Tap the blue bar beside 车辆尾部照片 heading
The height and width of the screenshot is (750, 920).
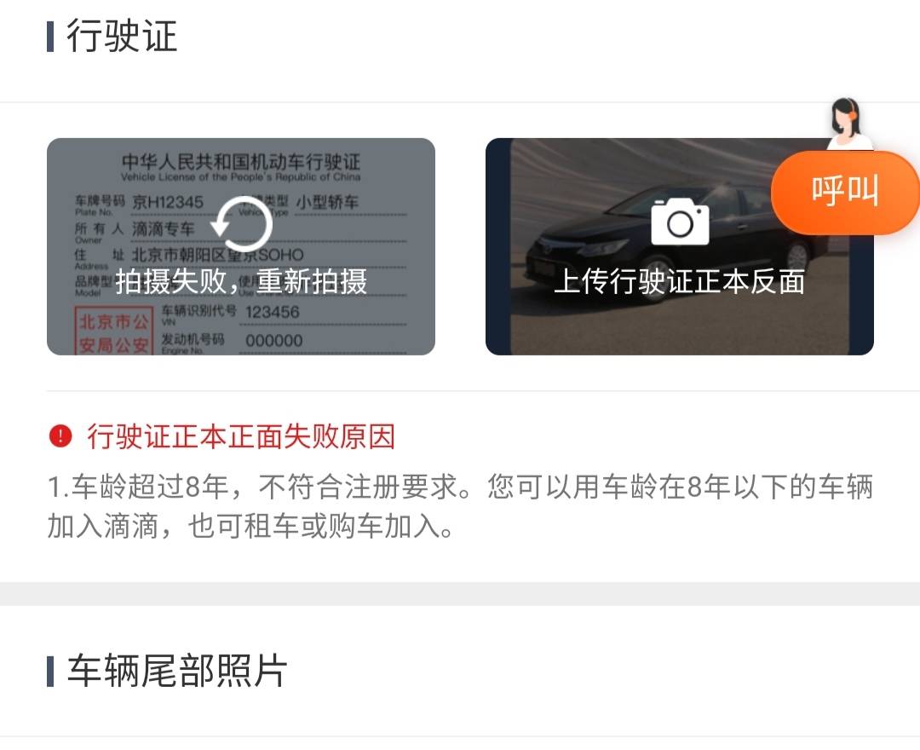[x=50, y=672]
